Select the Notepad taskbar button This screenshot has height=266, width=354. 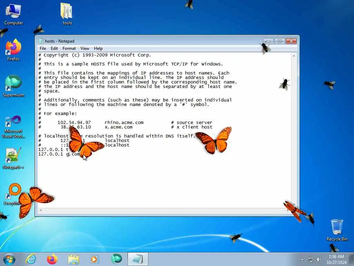coord(138,259)
